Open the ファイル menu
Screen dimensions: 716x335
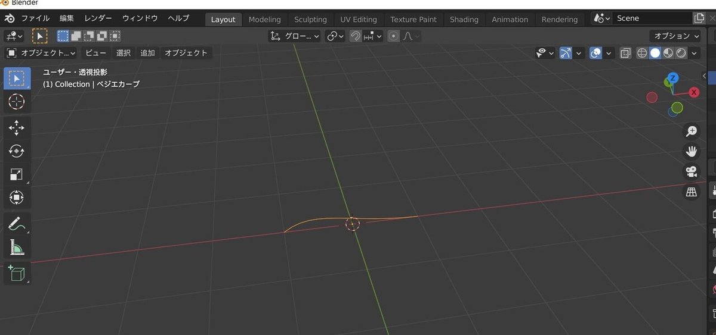[x=35, y=18]
